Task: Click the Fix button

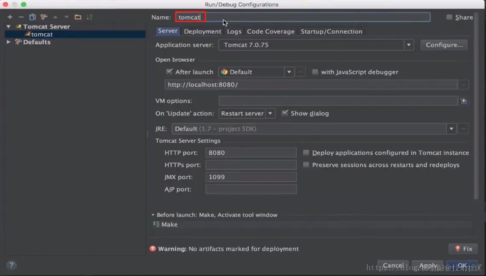Action: pos(463,249)
